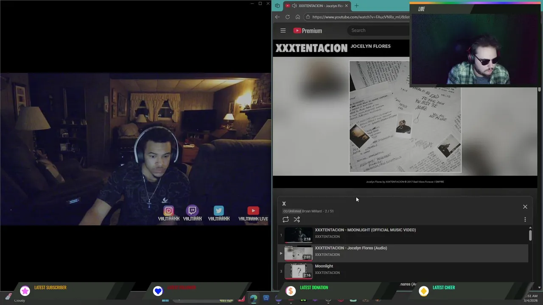
Task: Click XXXTENTACION channel under Jocelyn Flores
Action: tap(327, 255)
